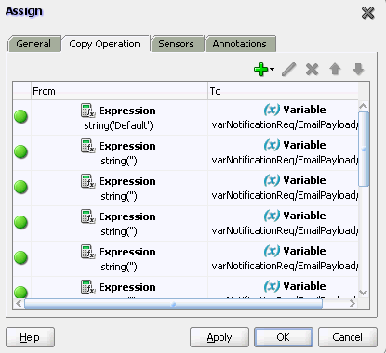
Task: Click the vertical scrollbar down arrow
Action: 364,292
